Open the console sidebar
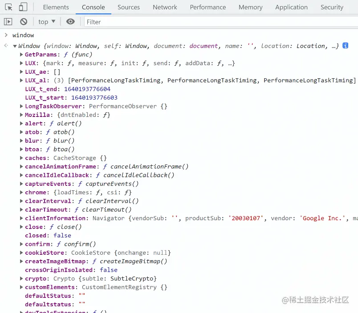 pyautogui.click(x=8, y=21)
